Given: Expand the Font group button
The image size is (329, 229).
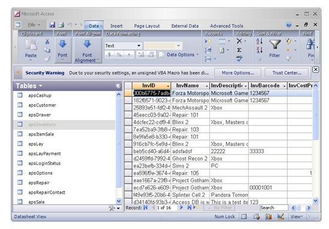Looking at the screenshot, I should point(62,50).
